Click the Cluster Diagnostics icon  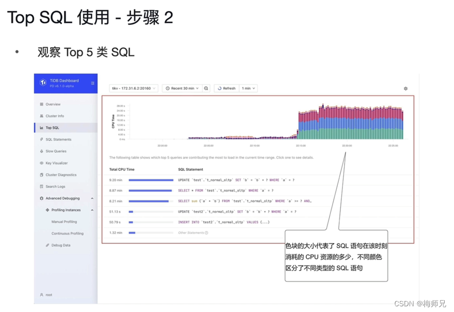42,174
